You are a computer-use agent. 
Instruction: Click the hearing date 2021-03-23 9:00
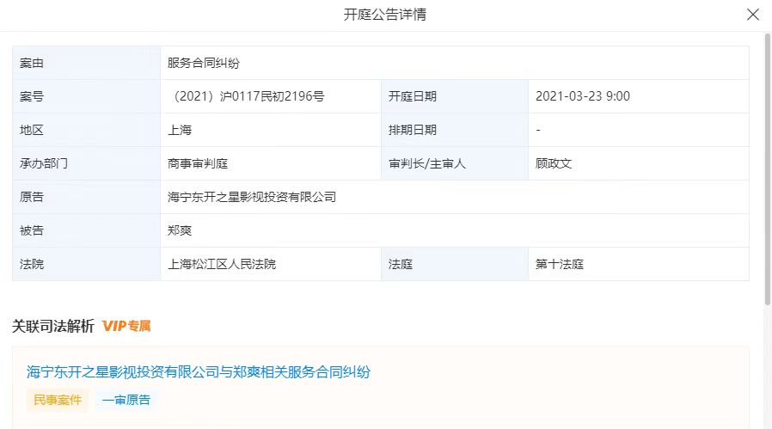click(x=582, y=96)
